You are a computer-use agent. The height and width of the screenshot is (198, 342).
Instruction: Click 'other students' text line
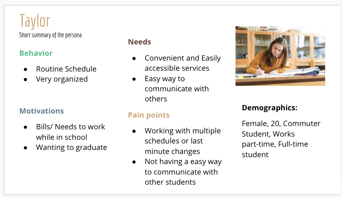pos(170,182)
